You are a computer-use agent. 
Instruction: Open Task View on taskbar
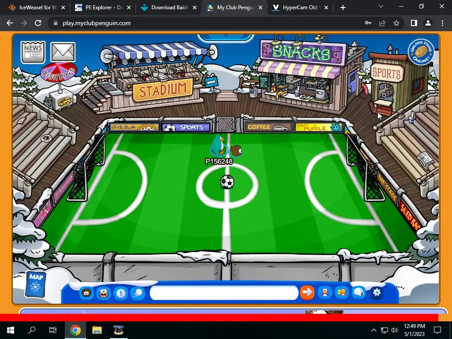(53, 330)
